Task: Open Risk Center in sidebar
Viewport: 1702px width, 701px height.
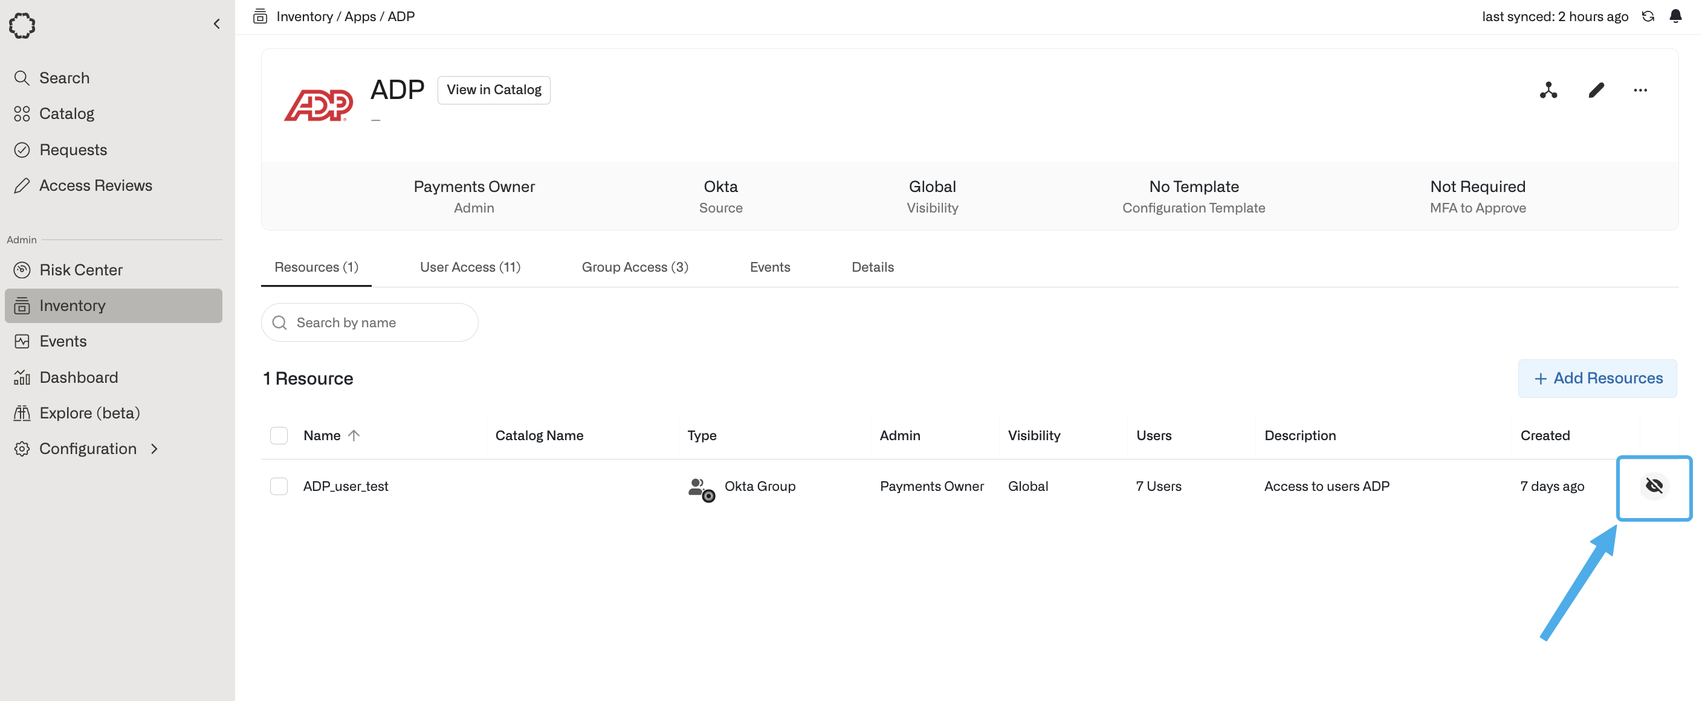Action: pos(80,270)
